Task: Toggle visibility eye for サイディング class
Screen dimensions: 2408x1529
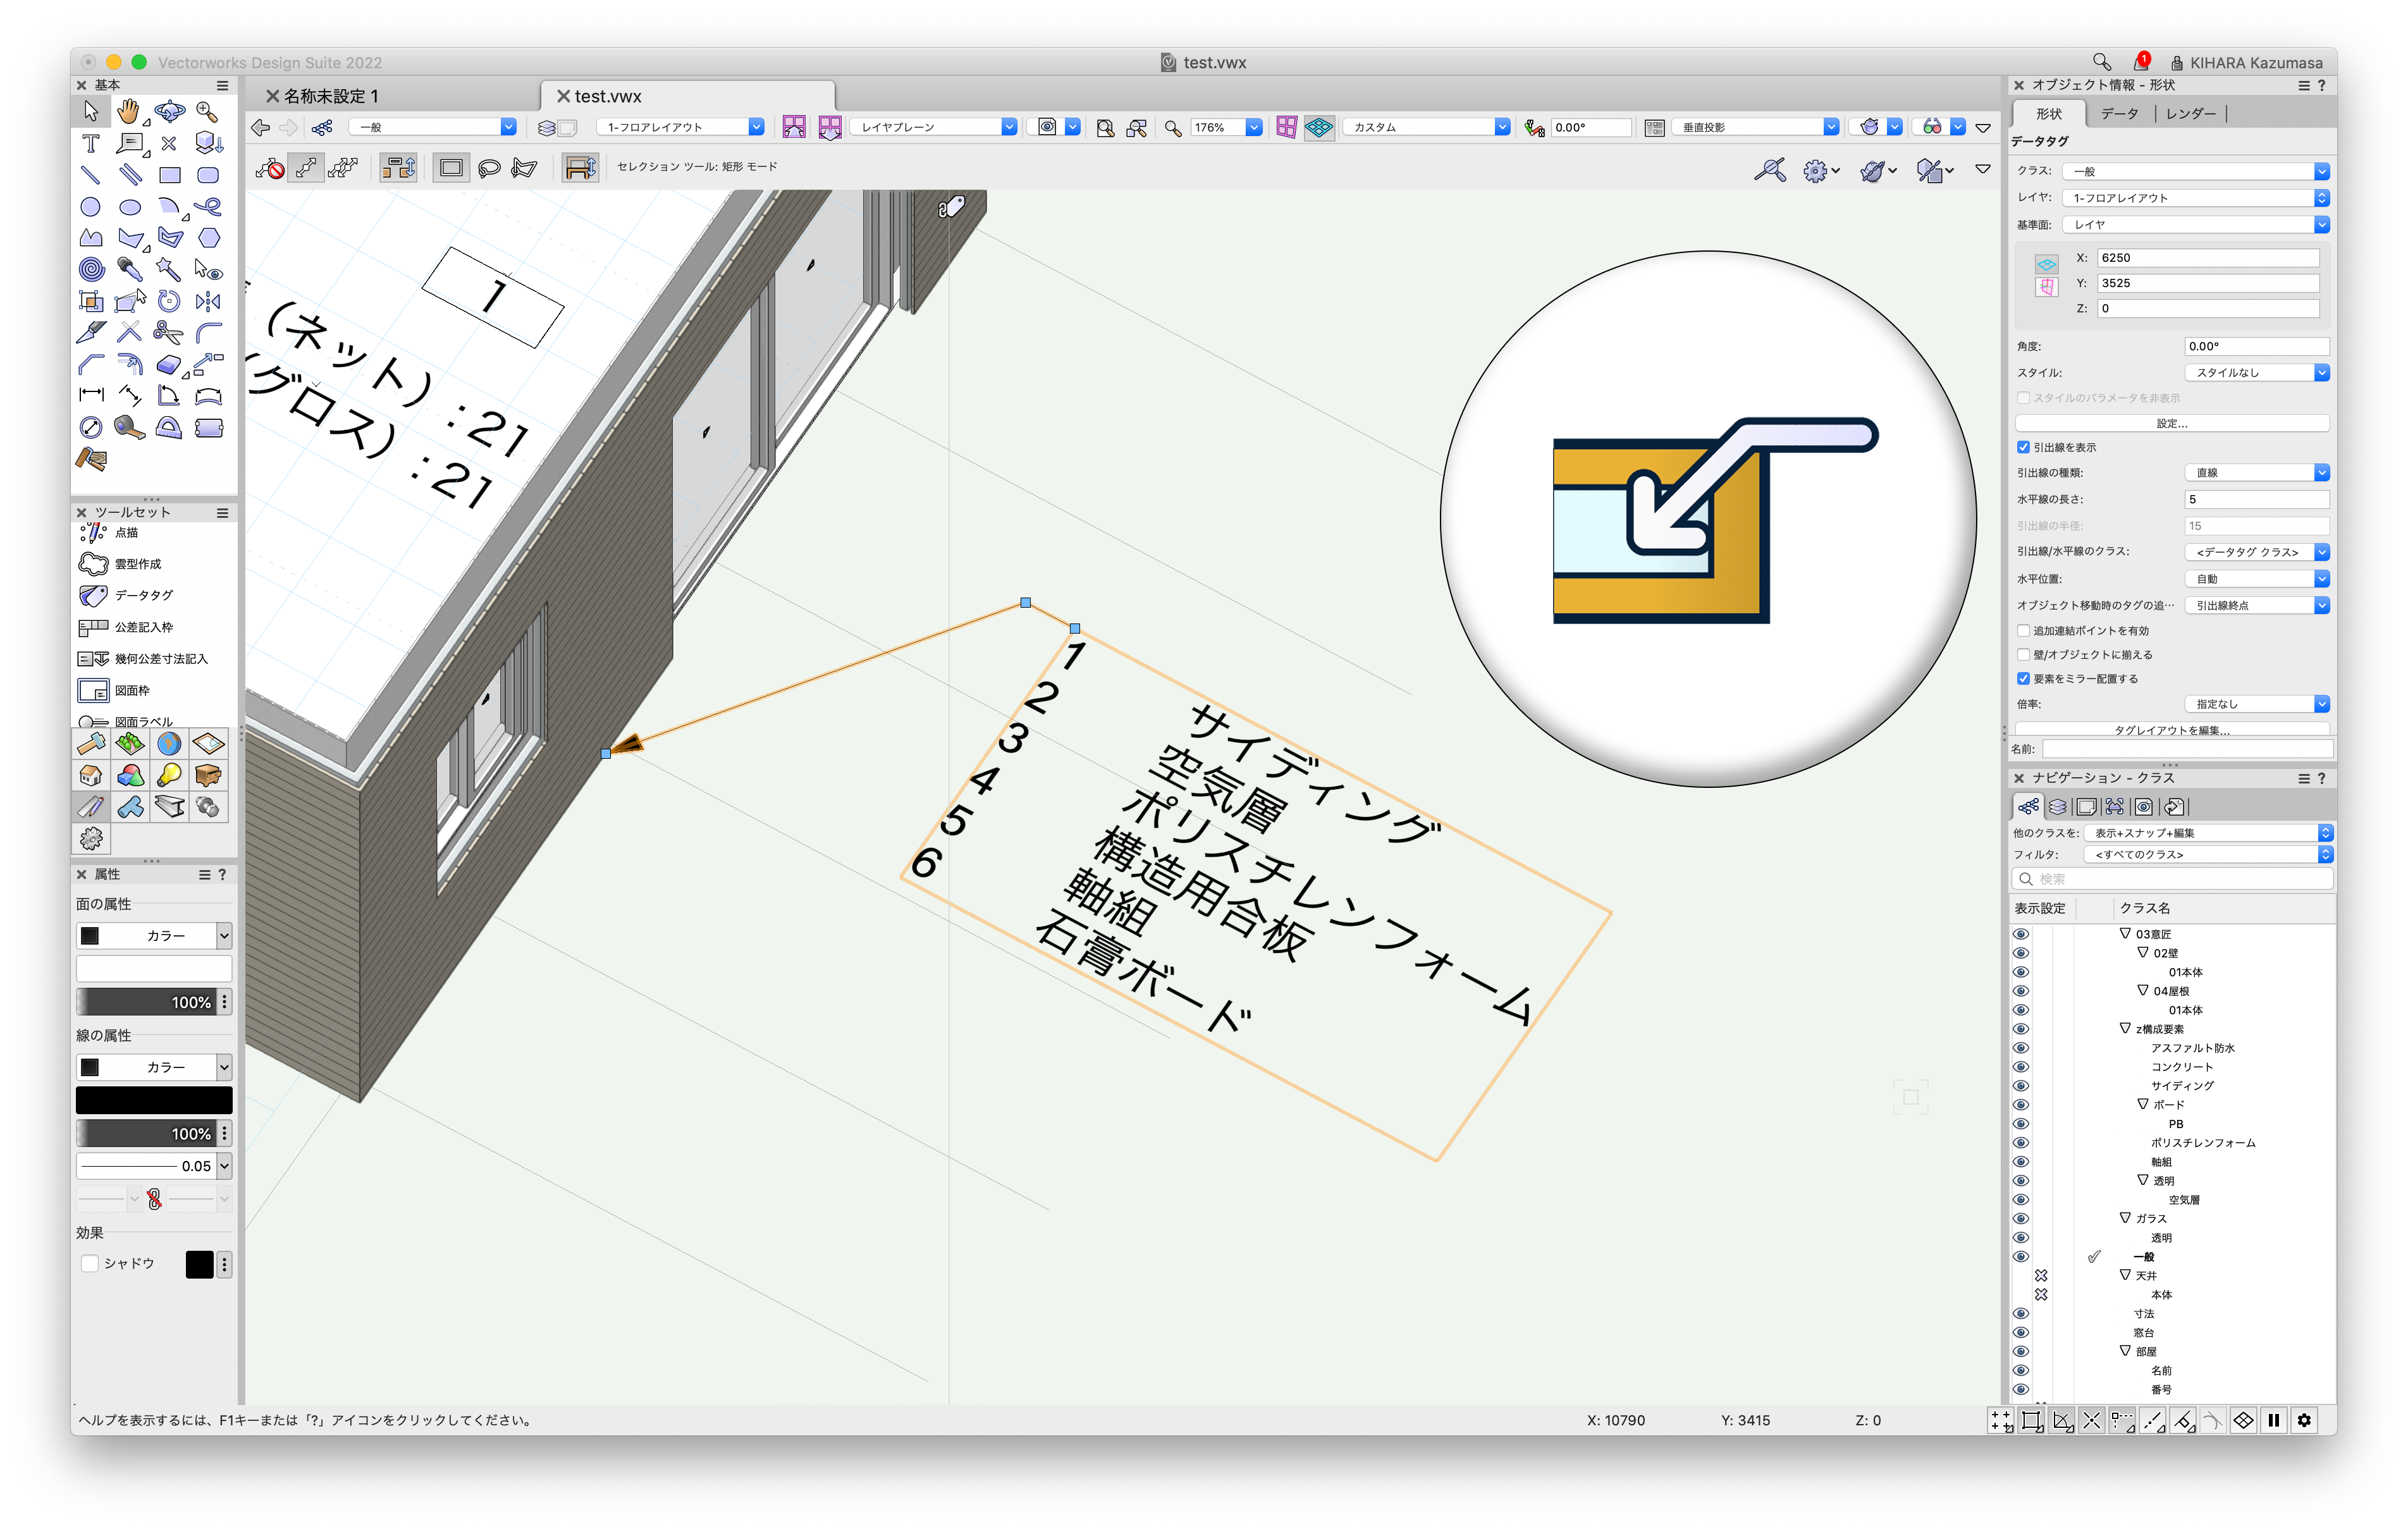Action: click(x=2021, y=1086)
